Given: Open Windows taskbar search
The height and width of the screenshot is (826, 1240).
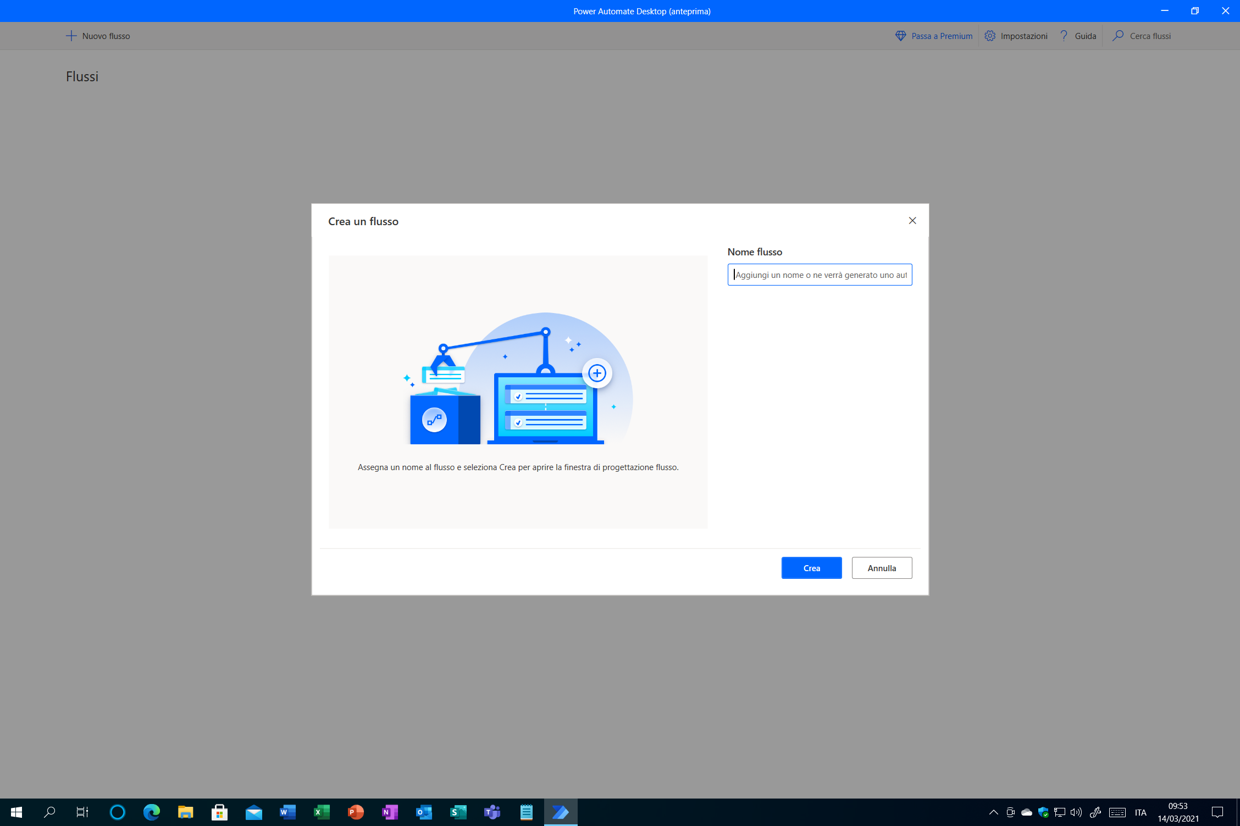Looking at the screenshot, I should tap(49, 812).
